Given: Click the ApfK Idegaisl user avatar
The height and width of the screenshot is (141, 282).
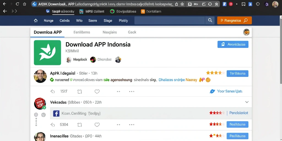Looking at the screenshot, I should (x=40, y=76).
